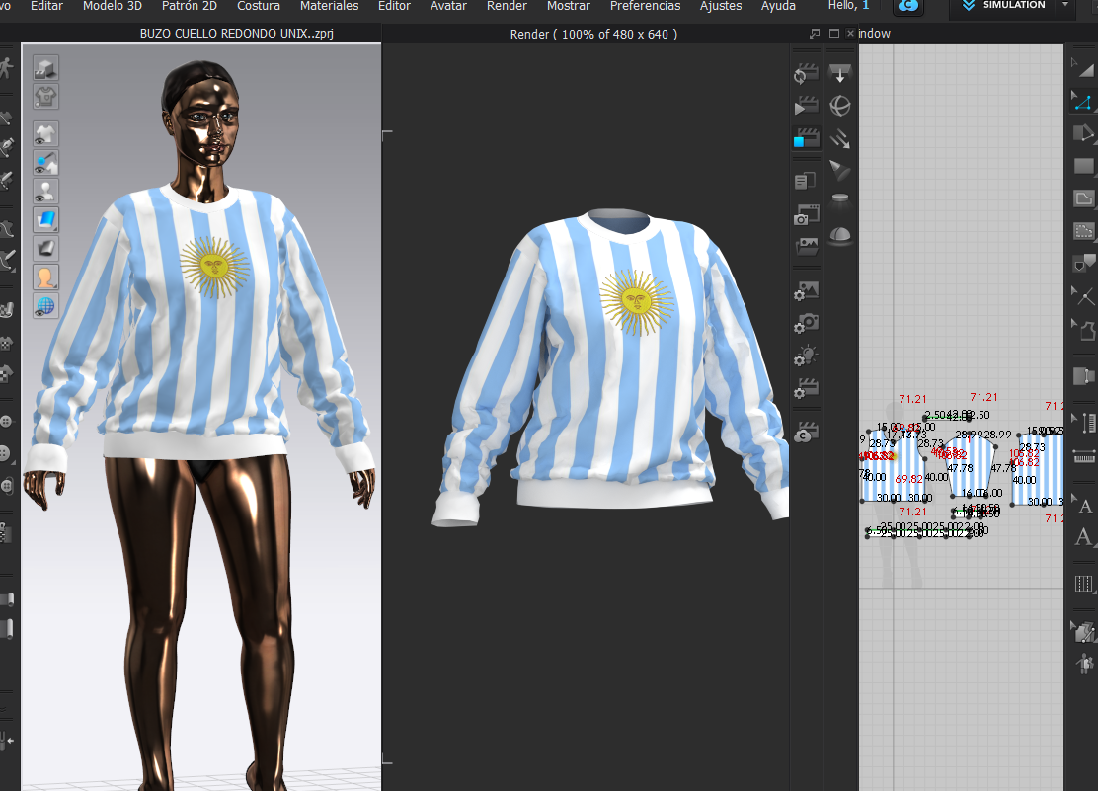Start final render with play clapperboard

coord(806,107)
